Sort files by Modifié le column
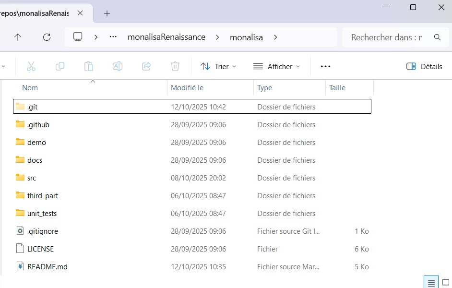452x288 pixels. (187, 88)
